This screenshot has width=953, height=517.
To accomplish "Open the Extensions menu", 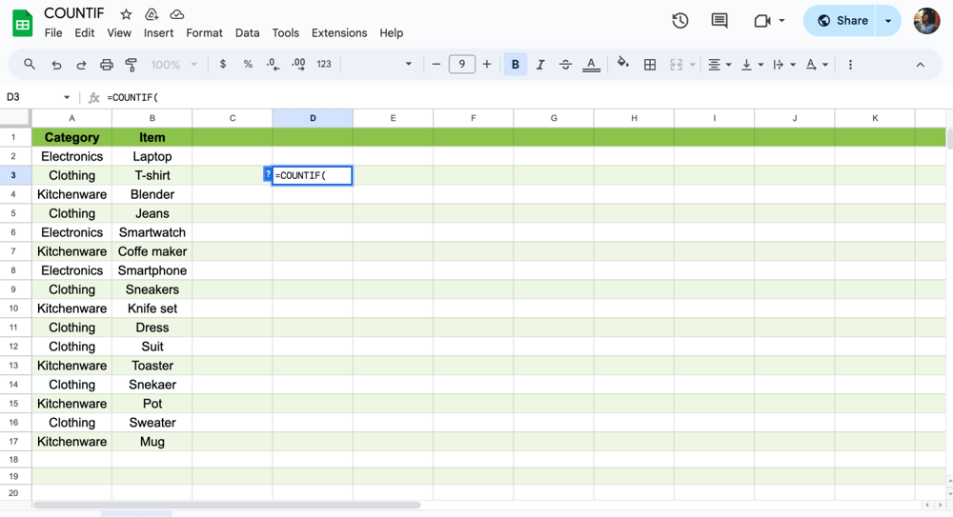I will (338, 32).
